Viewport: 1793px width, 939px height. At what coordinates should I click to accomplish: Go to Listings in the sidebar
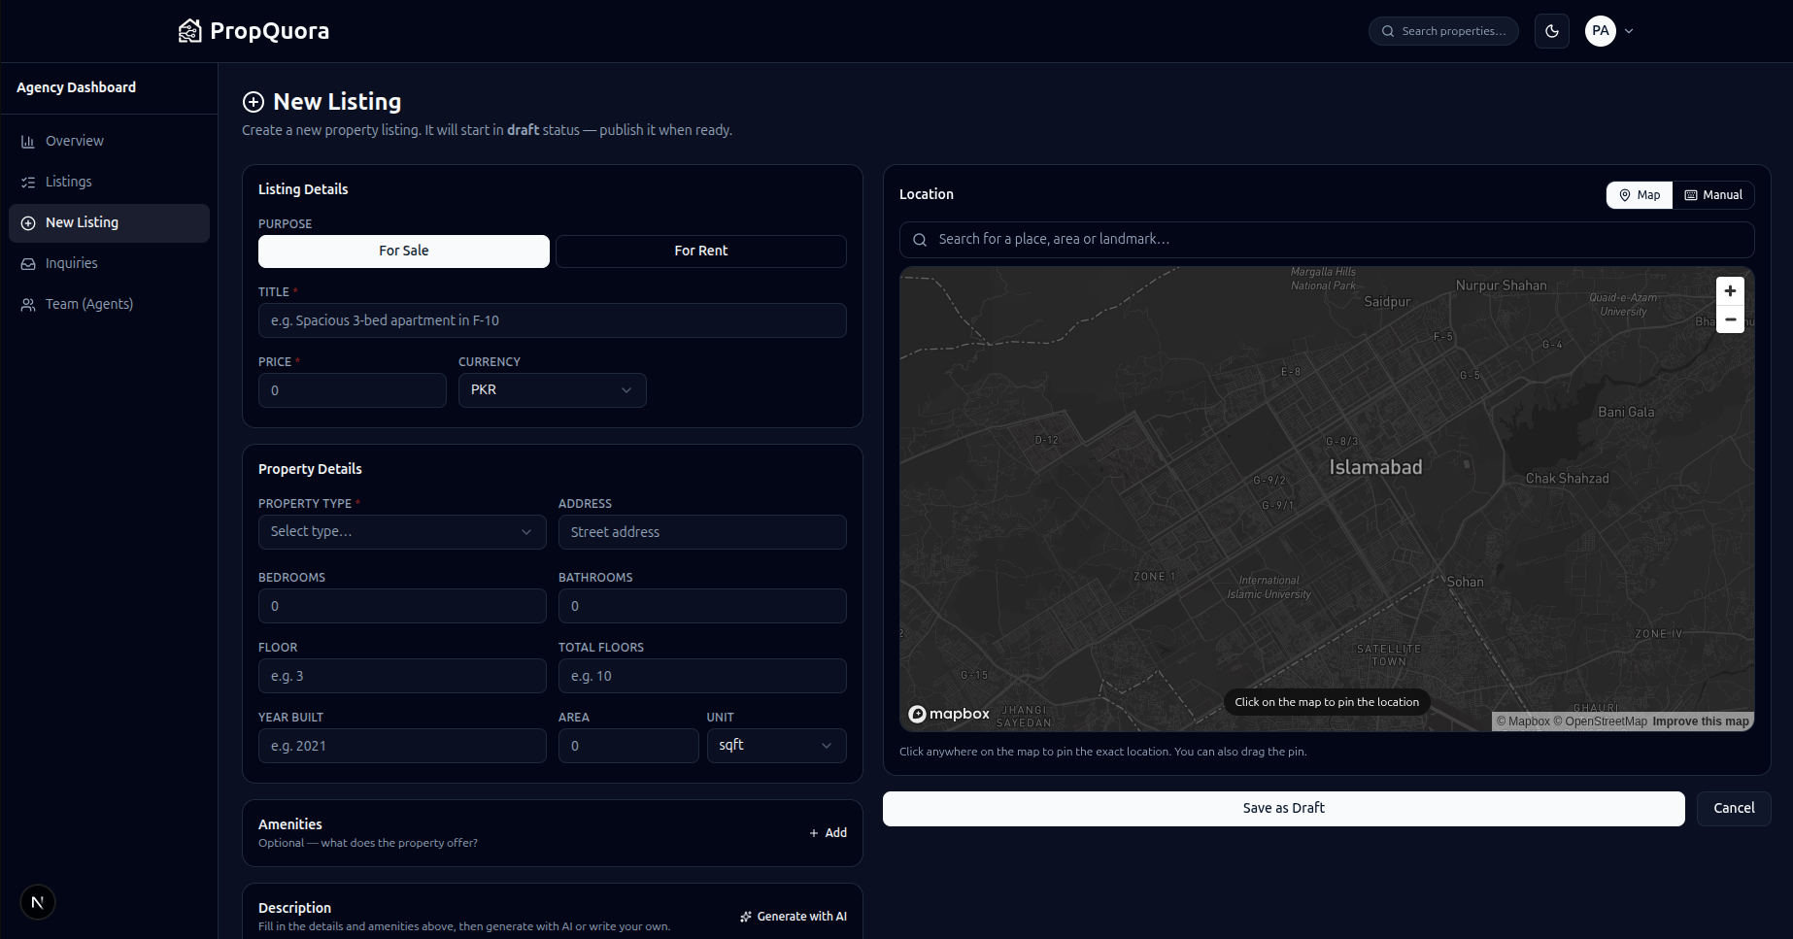[x=109, y=183]
